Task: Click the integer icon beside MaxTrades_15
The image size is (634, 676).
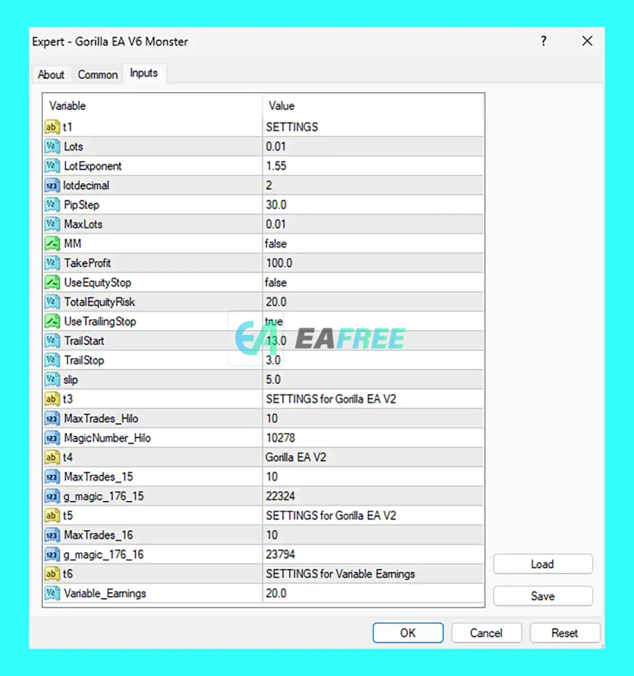Action: tap(52, 477)
